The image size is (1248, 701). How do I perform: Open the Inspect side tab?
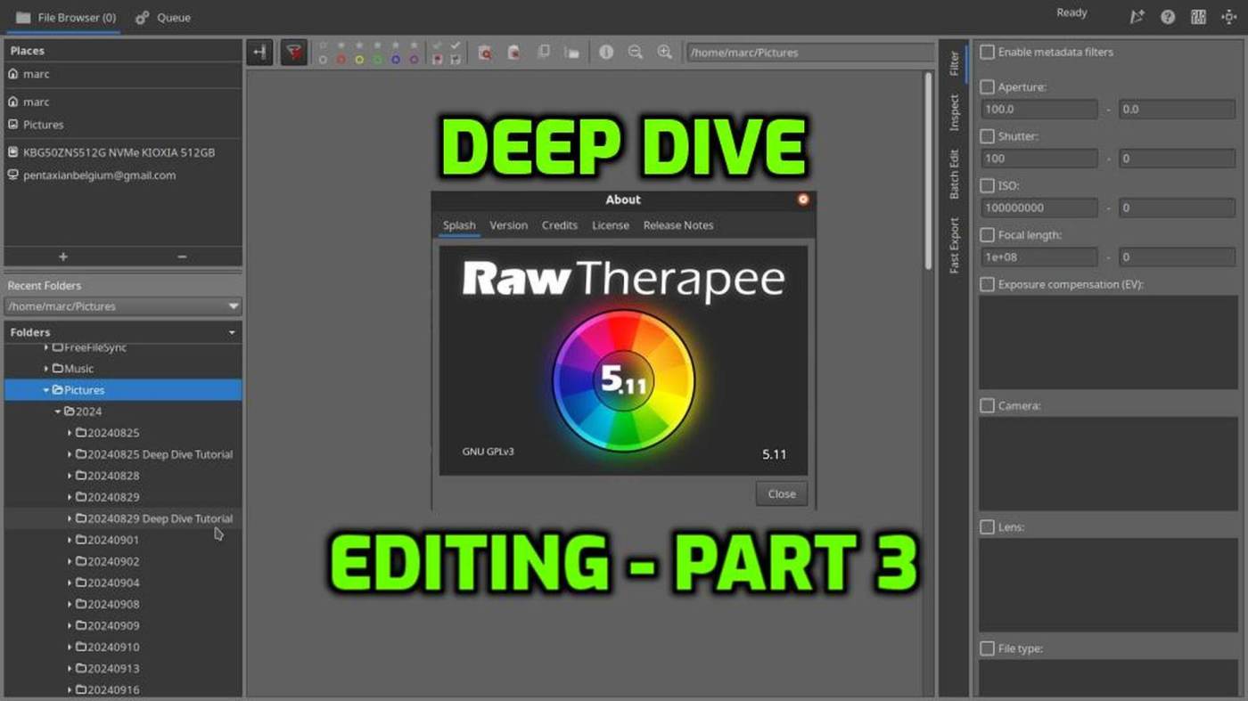click(954, 112)
